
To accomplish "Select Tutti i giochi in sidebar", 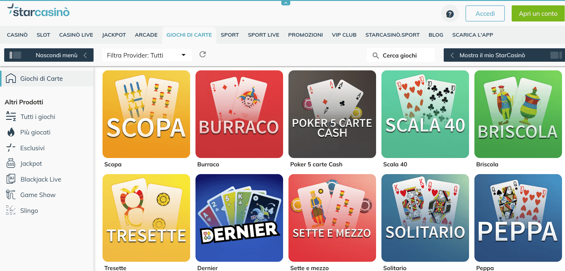I will 38,117.
